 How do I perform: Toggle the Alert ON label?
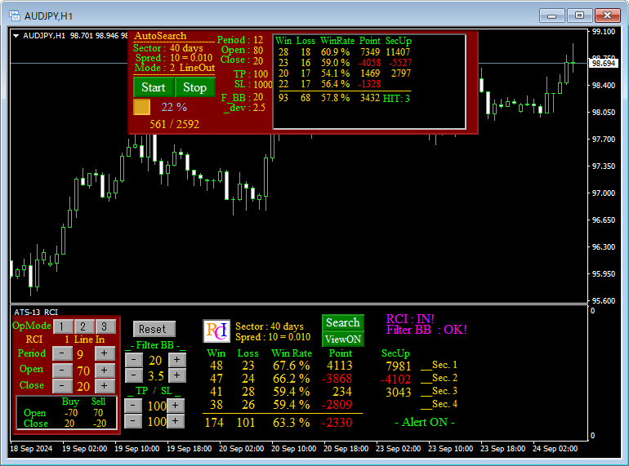tap(425, 422)
